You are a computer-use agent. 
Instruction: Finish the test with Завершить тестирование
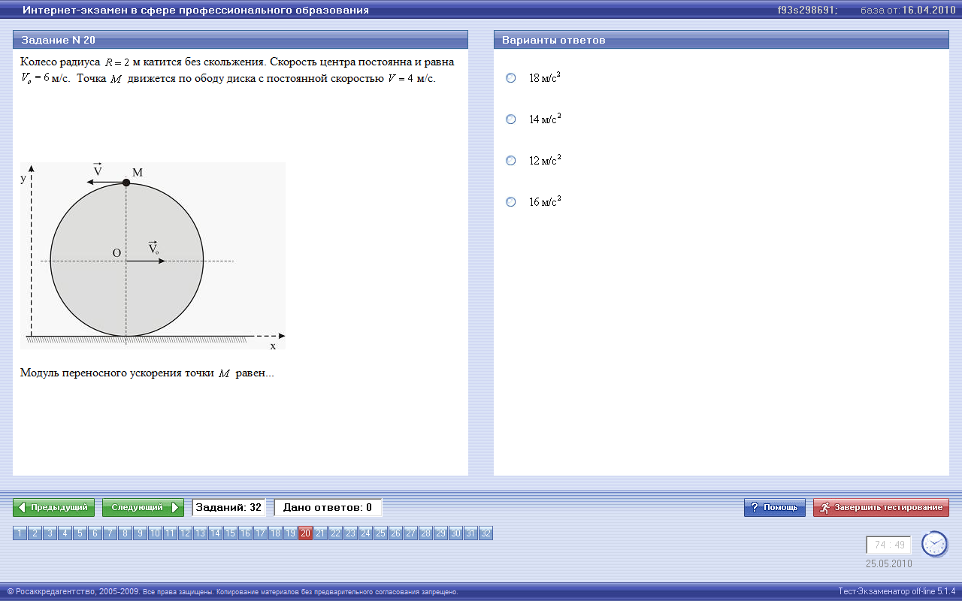[x=881, y=508]
